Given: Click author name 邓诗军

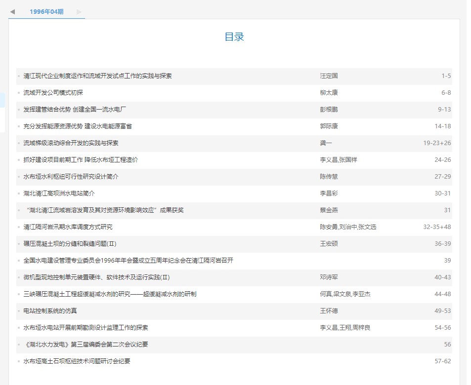Looking at the screenshot, I should [329, 277].
